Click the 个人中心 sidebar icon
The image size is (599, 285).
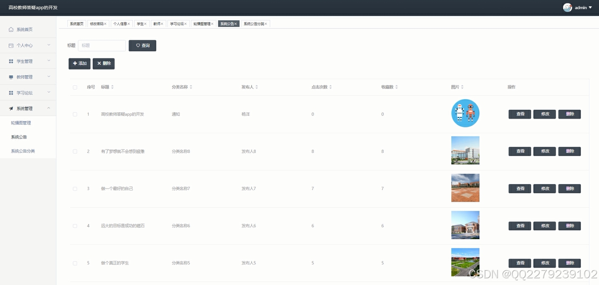(x=12, y=45)
